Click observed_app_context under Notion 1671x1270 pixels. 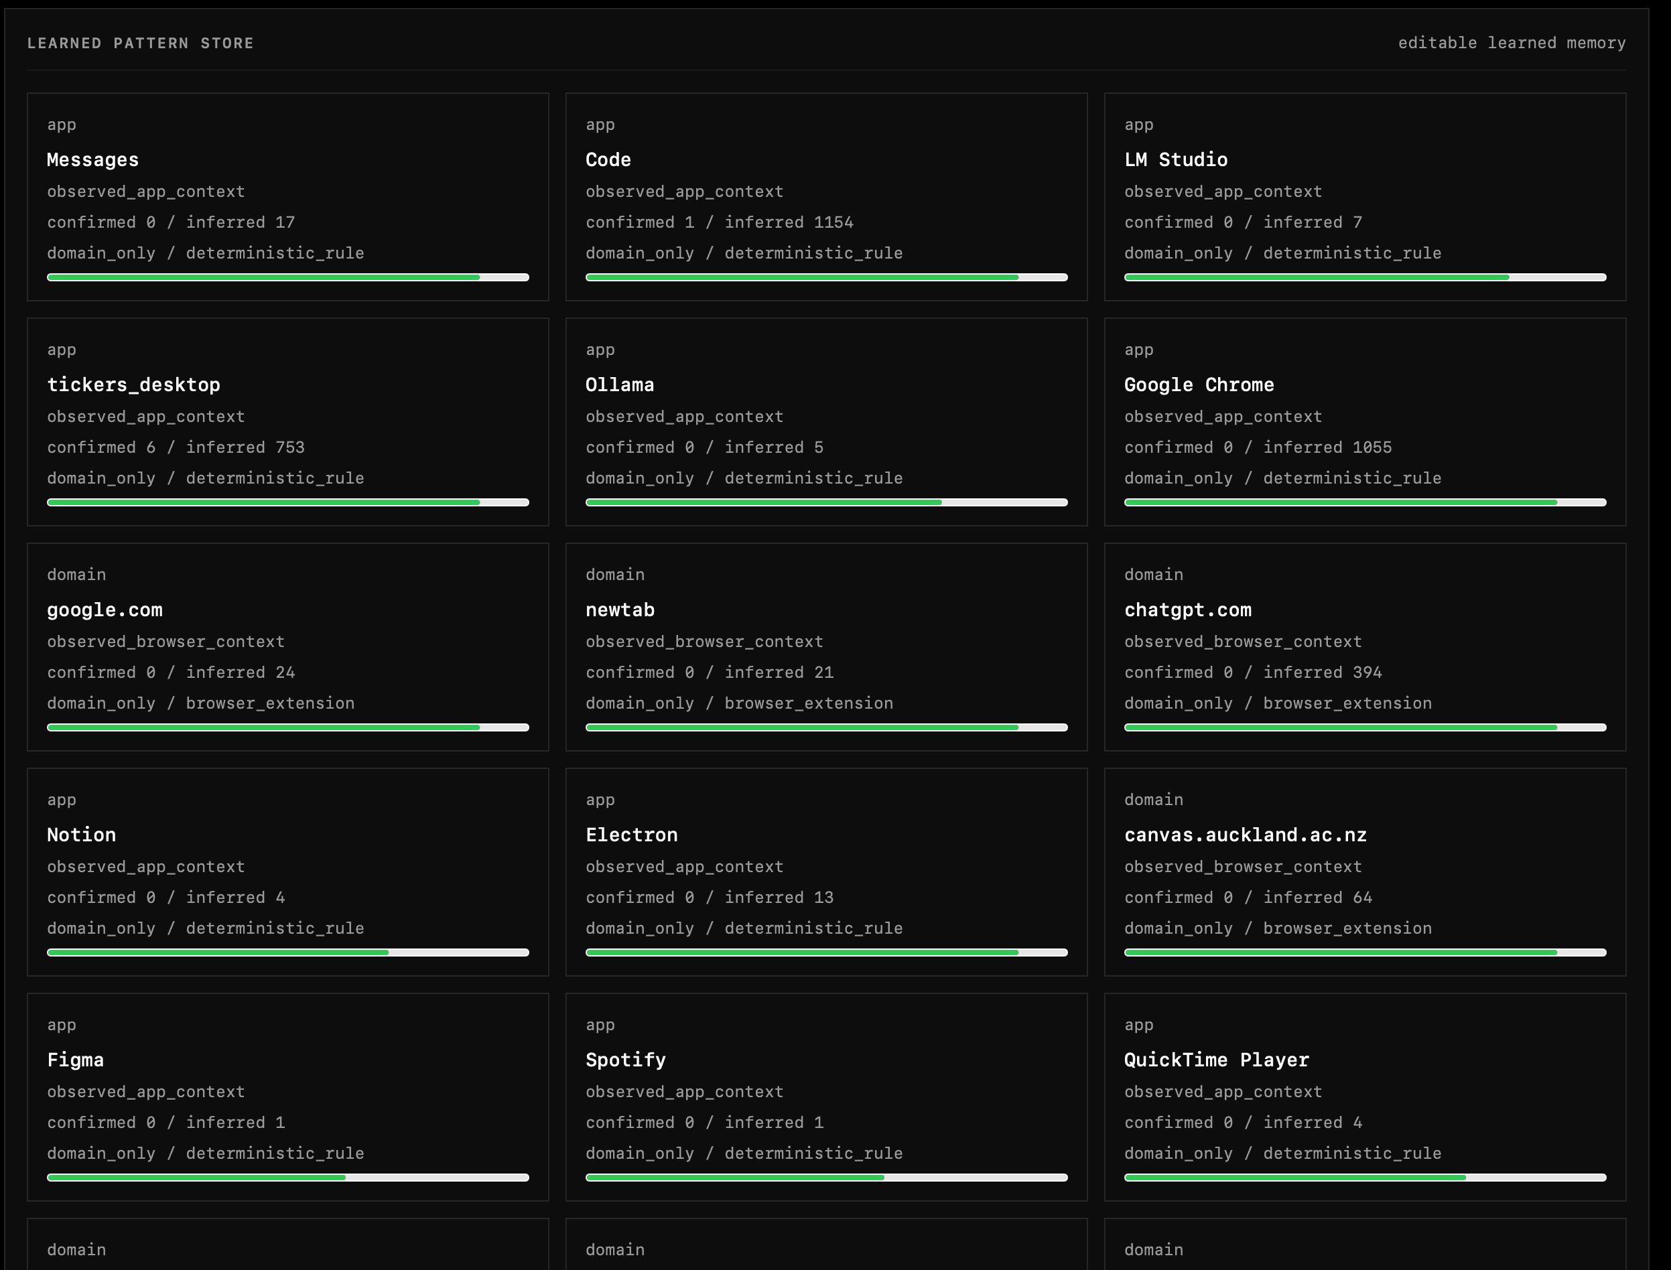[x=146, y=867]
